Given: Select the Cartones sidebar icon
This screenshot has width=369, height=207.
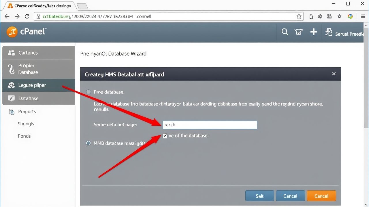Looking at the screenshot, I should [x=11, y=53].
